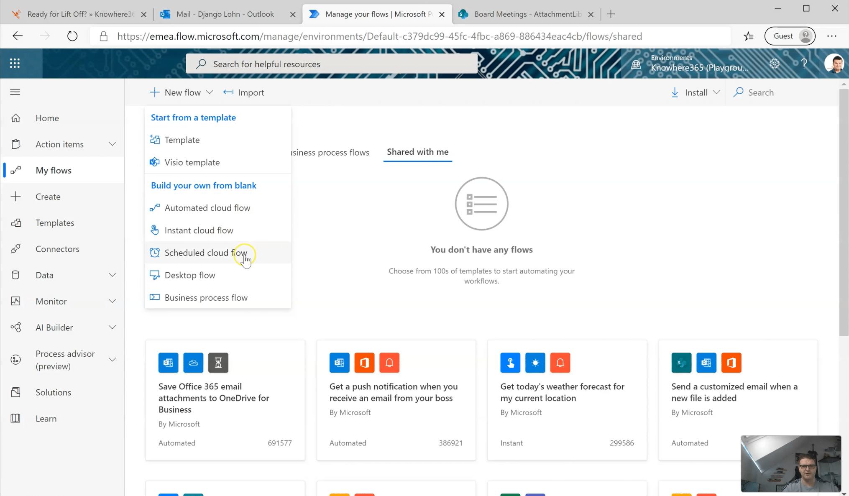The width and height of the screenshot is (849, 496).
Task: Collapse the left navigation hamburger menu
Action: [x=15, y=92]
